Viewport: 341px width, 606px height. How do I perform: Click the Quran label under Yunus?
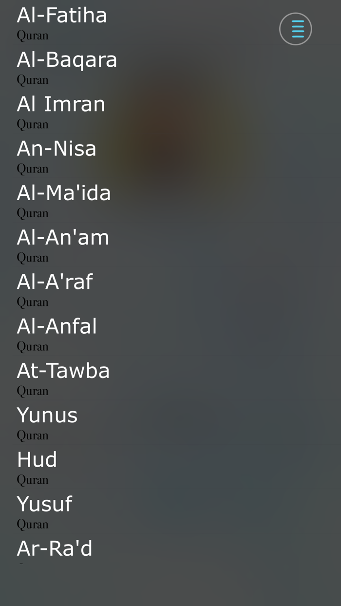pyautogui.click(x=32, y=435)
